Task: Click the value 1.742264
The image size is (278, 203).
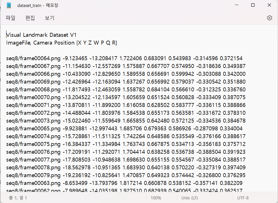Action: (134, 136)
